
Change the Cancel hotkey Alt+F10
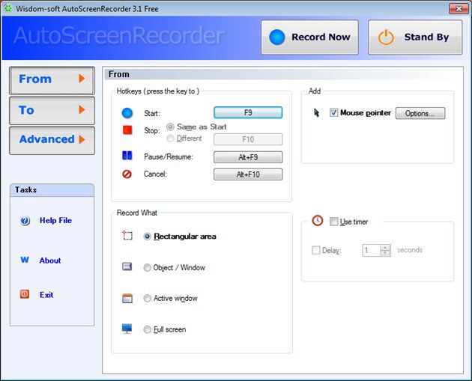tap(248, 174)
